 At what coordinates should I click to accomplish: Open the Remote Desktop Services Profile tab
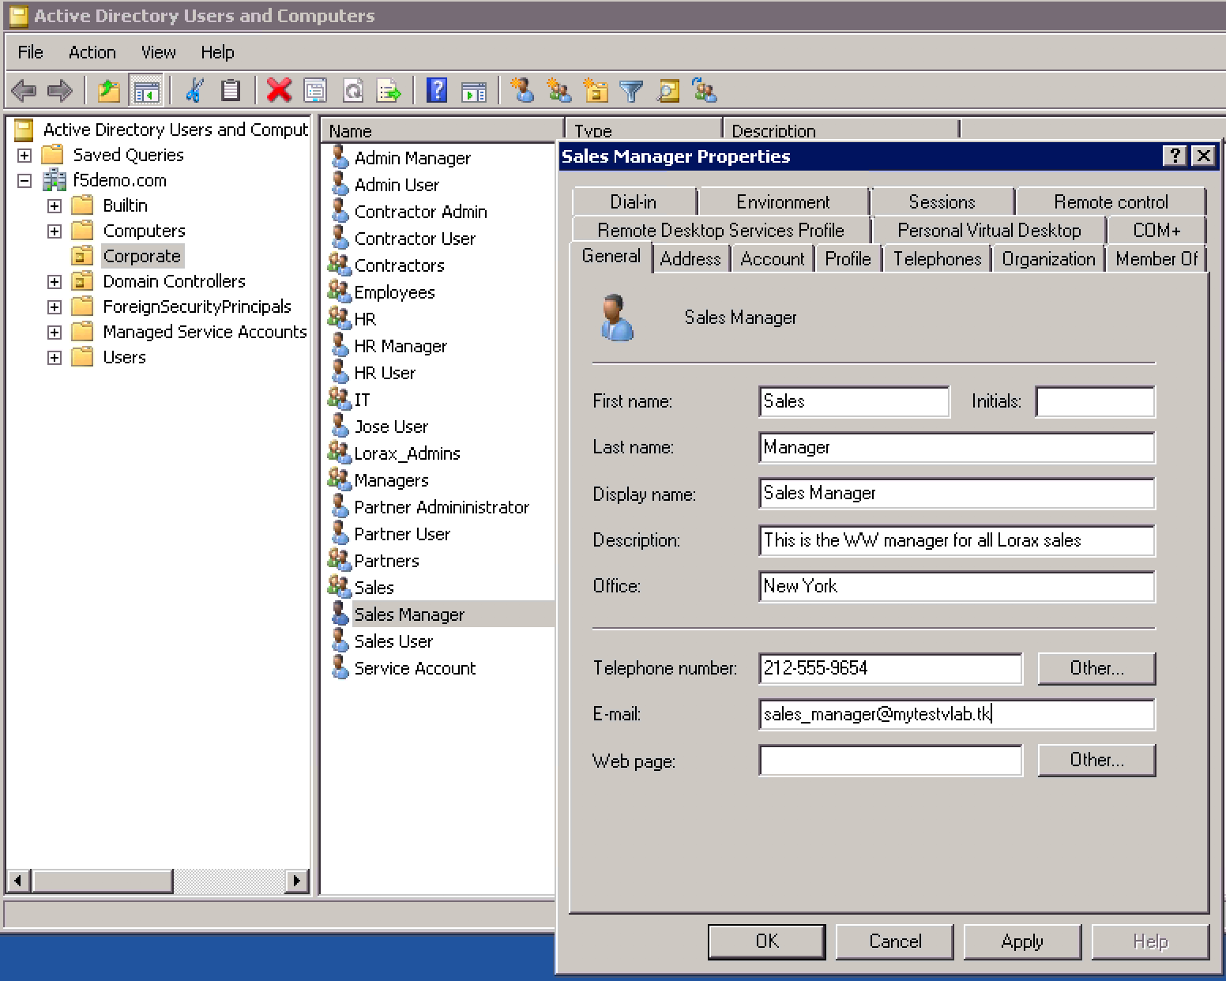point(720,230)
